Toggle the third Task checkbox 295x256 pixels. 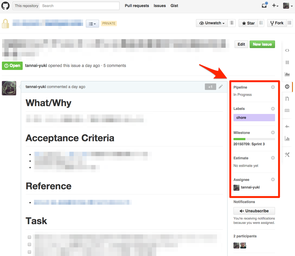coord(29,252)
